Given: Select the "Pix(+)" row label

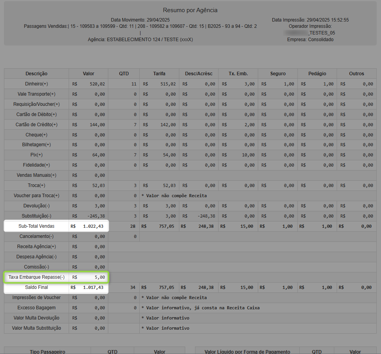Looking at the screenshot, I should coord(36,155).
